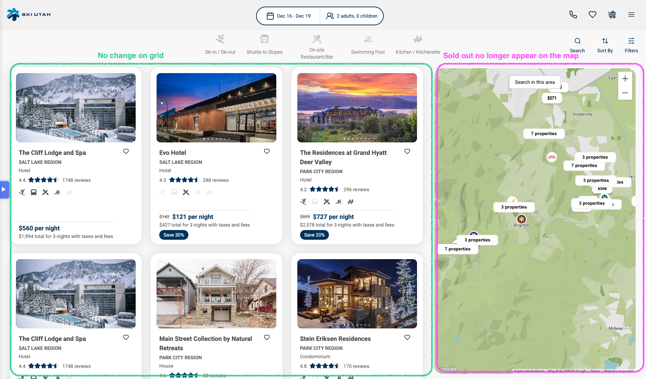Click shuttle amenity icon on first Cliff Lodge card
Image resolution: width=646 pixels, height=379 pixels.
pos(34,192)
